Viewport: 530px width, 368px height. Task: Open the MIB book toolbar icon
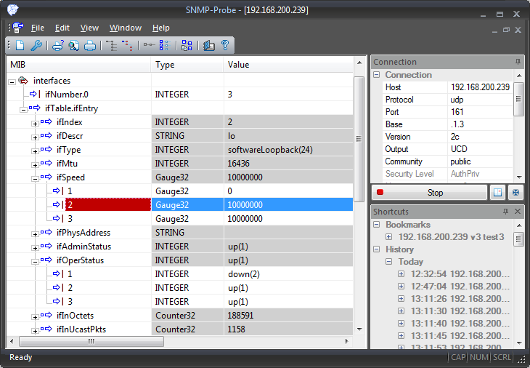[209, 45]
